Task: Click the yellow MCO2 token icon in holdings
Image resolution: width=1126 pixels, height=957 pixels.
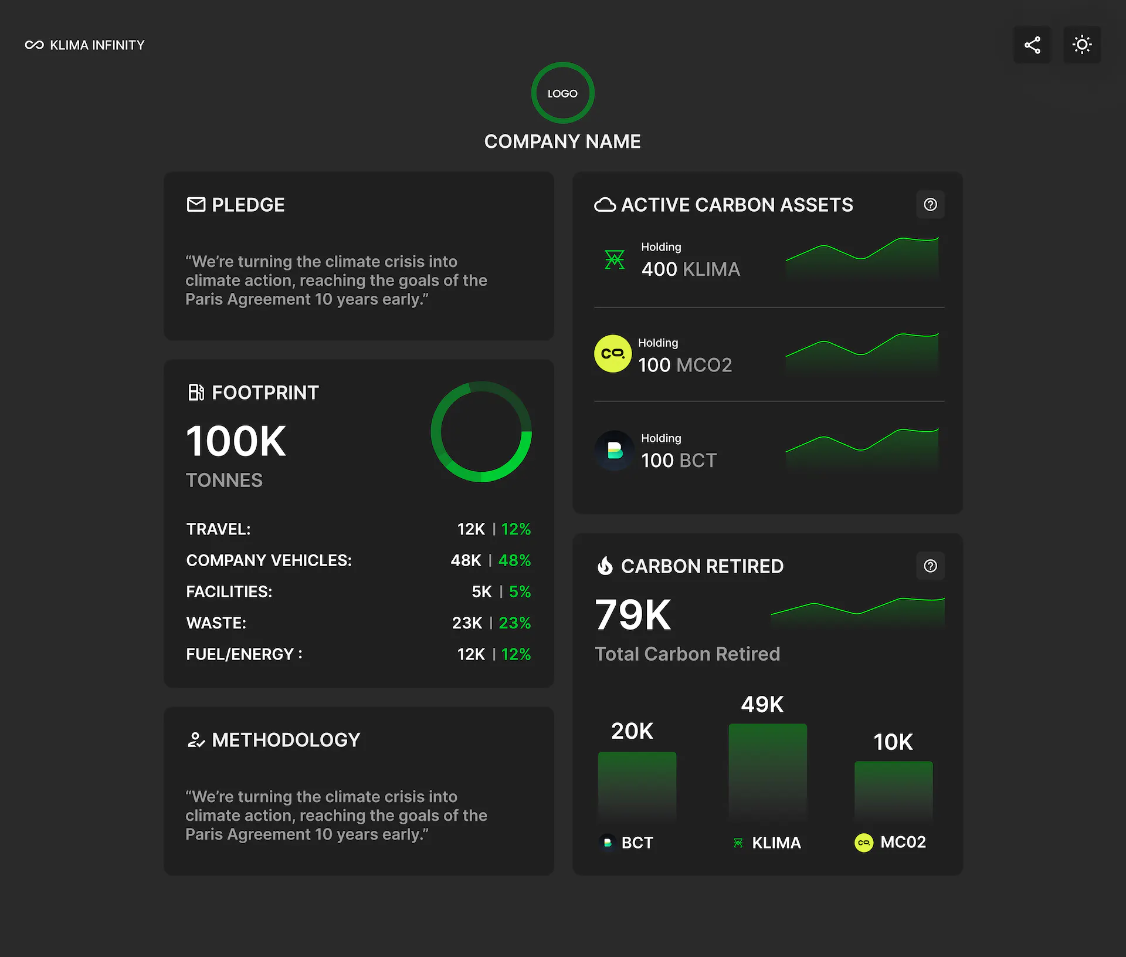Action: [613, 354]
